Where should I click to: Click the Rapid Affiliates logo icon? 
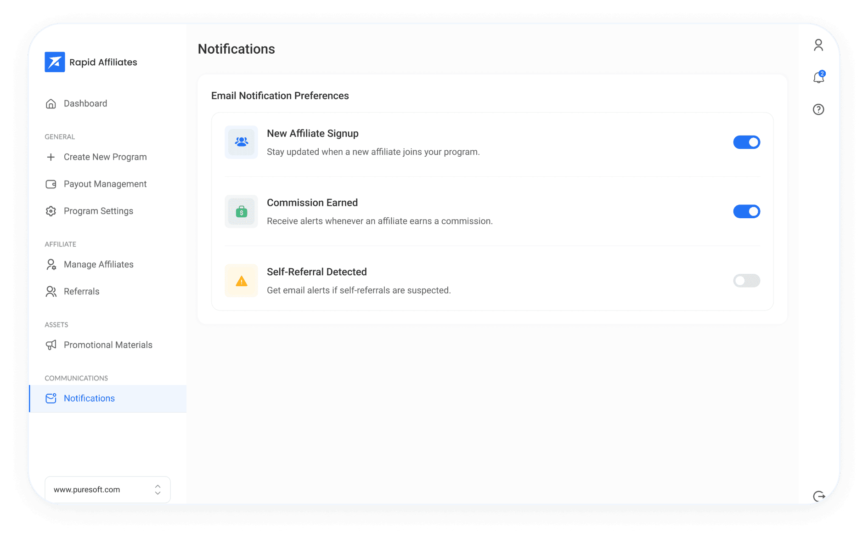(x=55, y=62)
